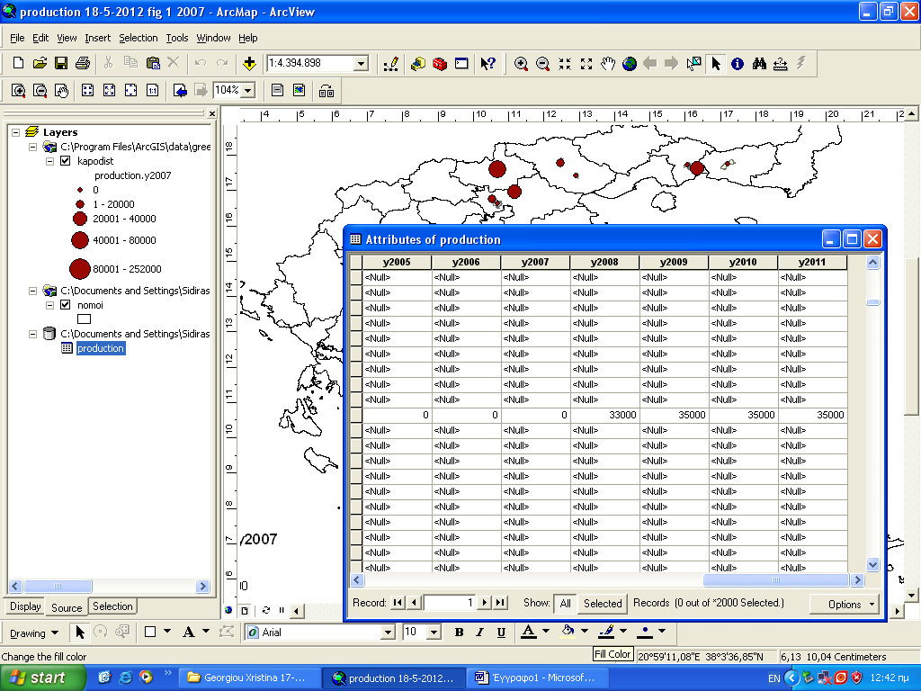The image size is (921, 691).
Task: Switch to the Display tab
Action: click(25, 606)
